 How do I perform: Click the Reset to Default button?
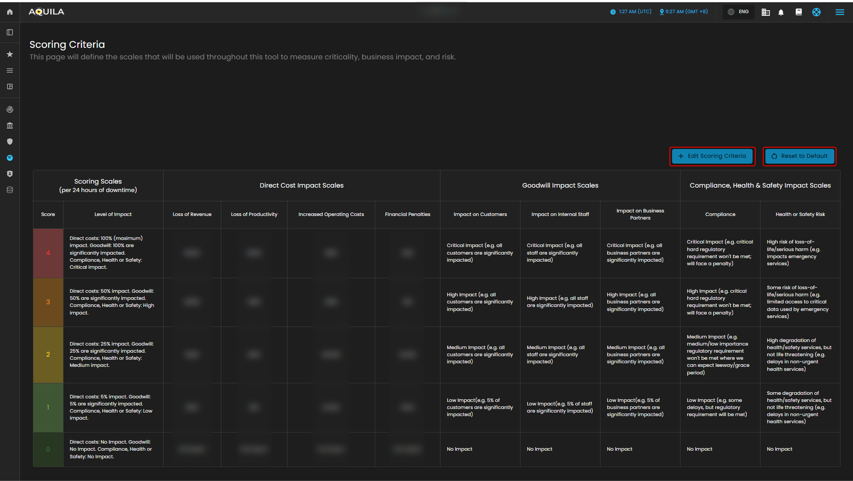(799, 156)
